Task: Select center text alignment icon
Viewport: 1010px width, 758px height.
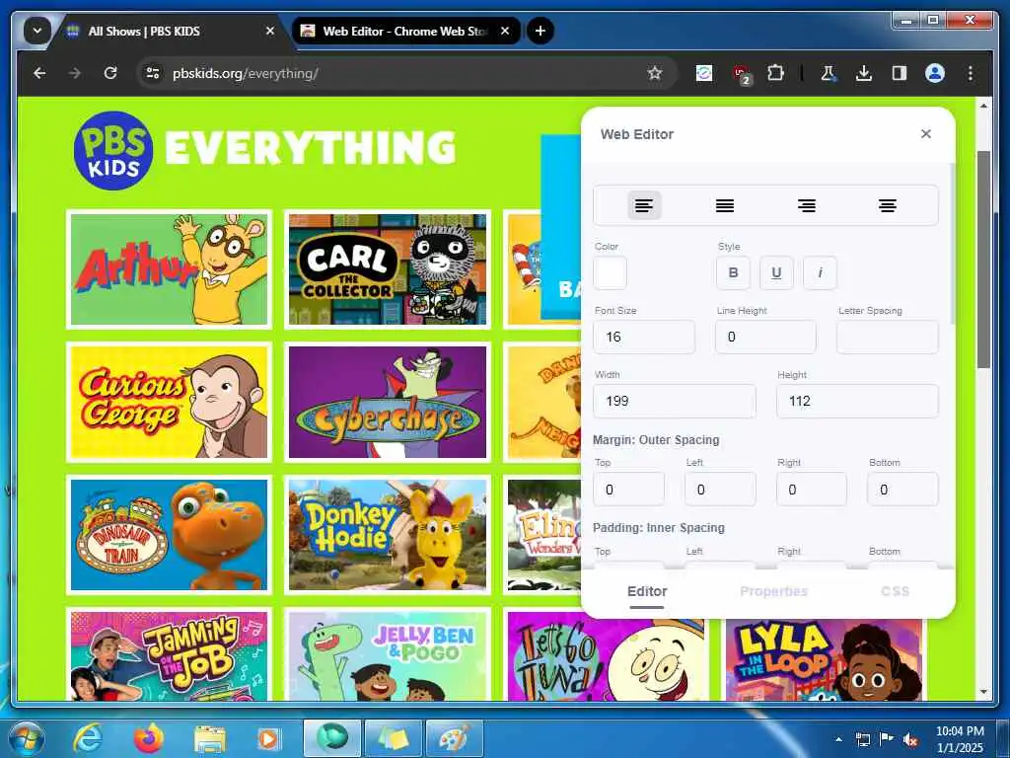Action: [887, 205]
